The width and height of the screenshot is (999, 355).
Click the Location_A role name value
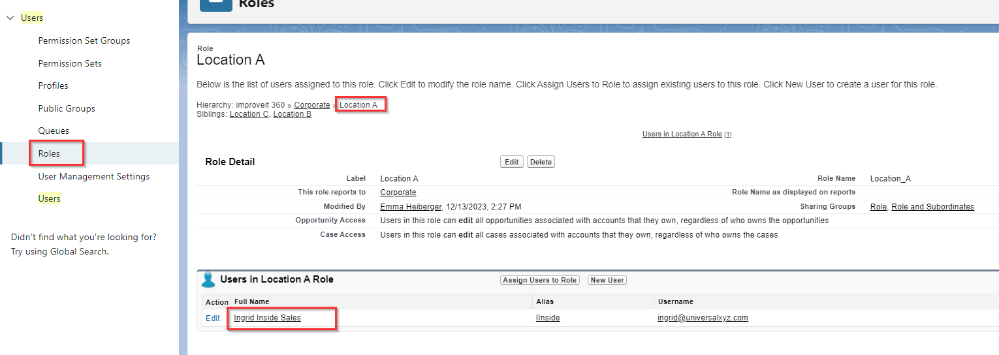pos(891,178)
